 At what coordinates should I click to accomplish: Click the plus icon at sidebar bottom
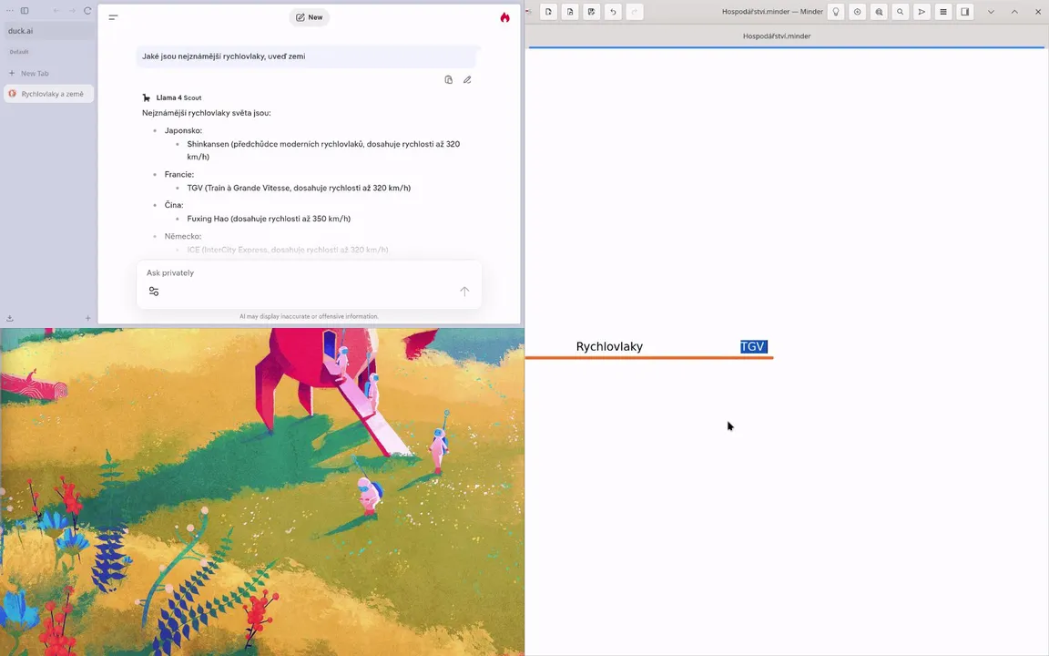(x=87, y=319)
